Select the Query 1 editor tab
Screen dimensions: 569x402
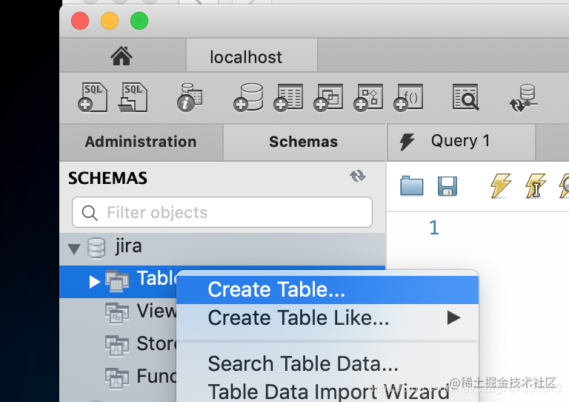[461, 141]
